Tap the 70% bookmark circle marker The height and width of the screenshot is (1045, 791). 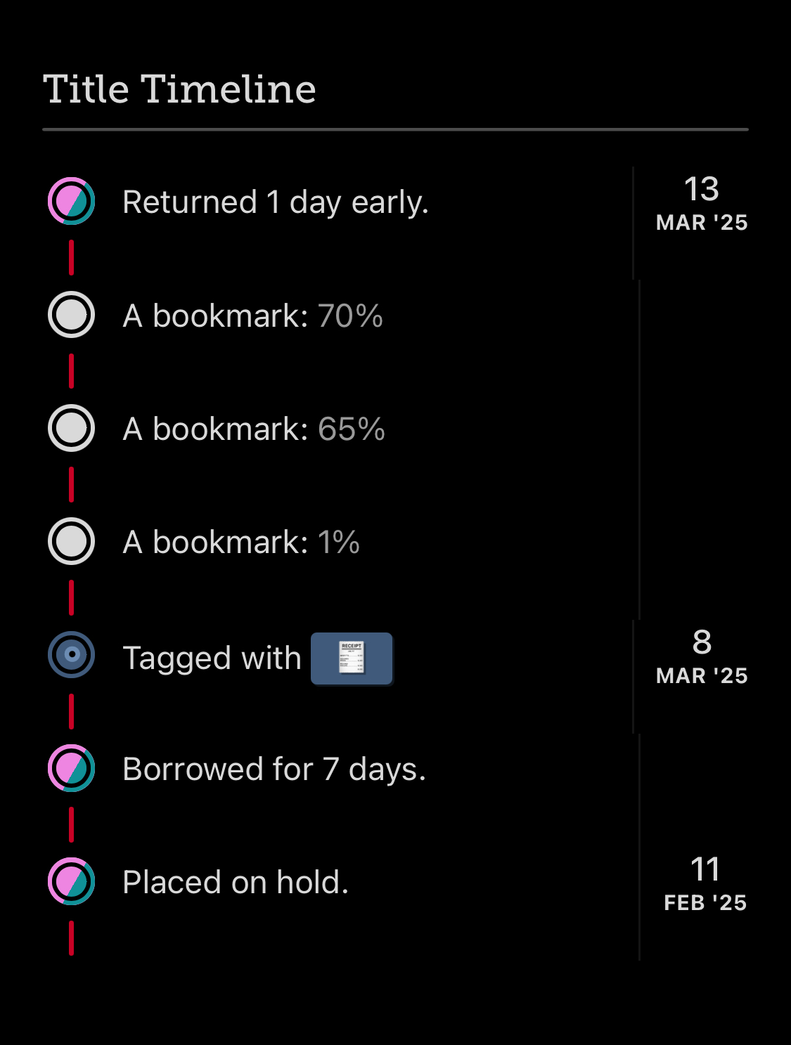point(71,315)
